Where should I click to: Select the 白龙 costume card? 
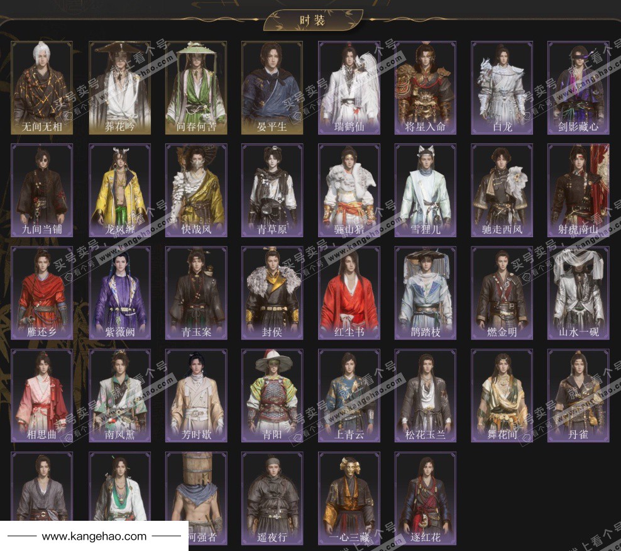click(x=502, y=87)
